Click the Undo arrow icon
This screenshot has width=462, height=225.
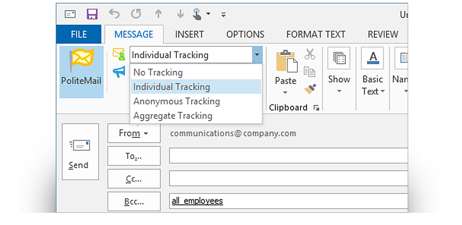click(114, 14)
